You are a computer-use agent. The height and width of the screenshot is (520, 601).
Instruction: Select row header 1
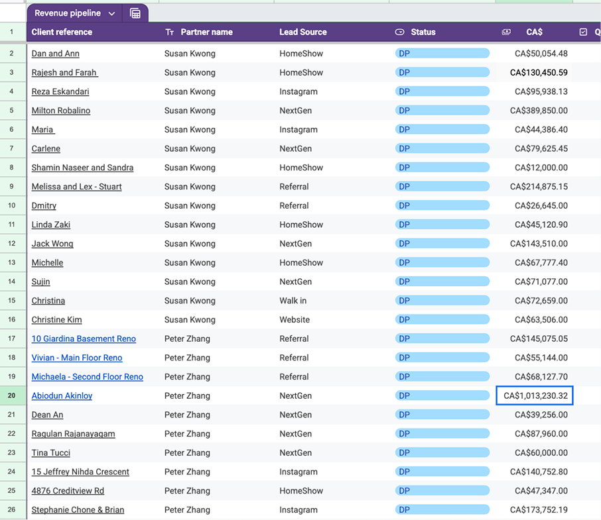[x=12, y=32]
